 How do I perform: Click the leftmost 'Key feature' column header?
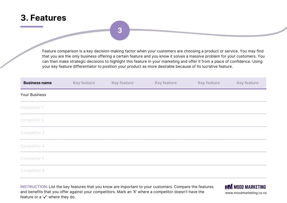(x=84, y=83)
